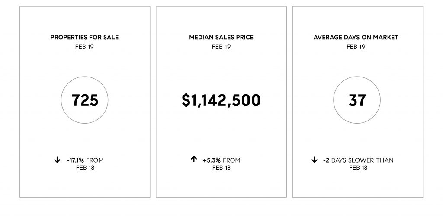443x217 pixels.
Task: Open the Median Sales Price heading
Action: 221,38
